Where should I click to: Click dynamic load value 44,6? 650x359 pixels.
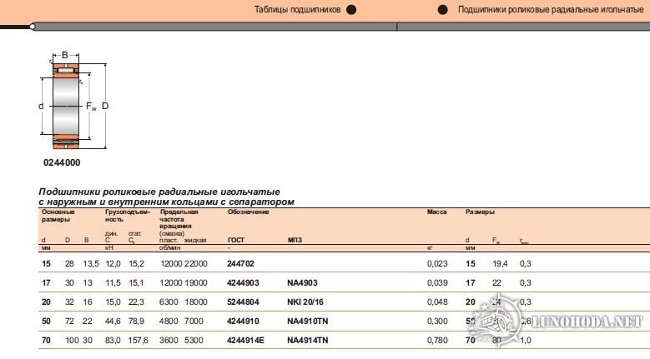[x=113, y=321]
